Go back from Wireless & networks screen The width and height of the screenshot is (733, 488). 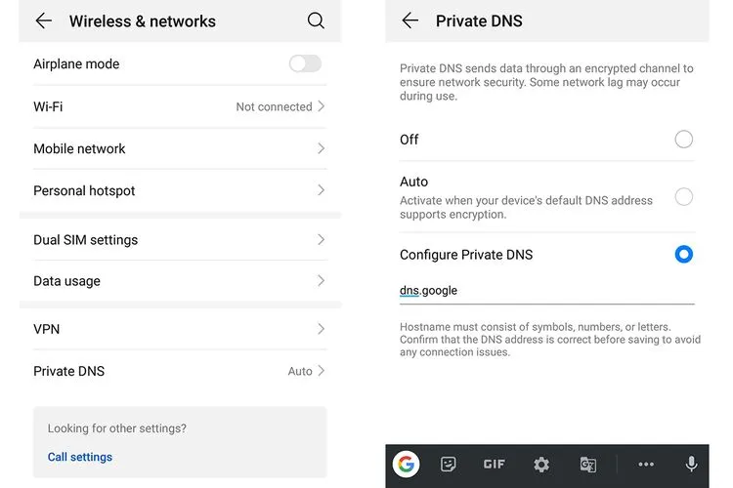point(43,21)
